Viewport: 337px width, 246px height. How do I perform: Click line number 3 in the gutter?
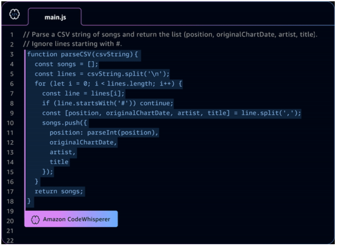pyautogui.click(x=12, y=54)
